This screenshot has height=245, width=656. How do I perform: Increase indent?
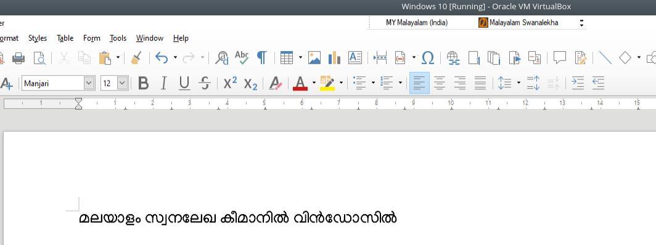[x=578, y=84]
